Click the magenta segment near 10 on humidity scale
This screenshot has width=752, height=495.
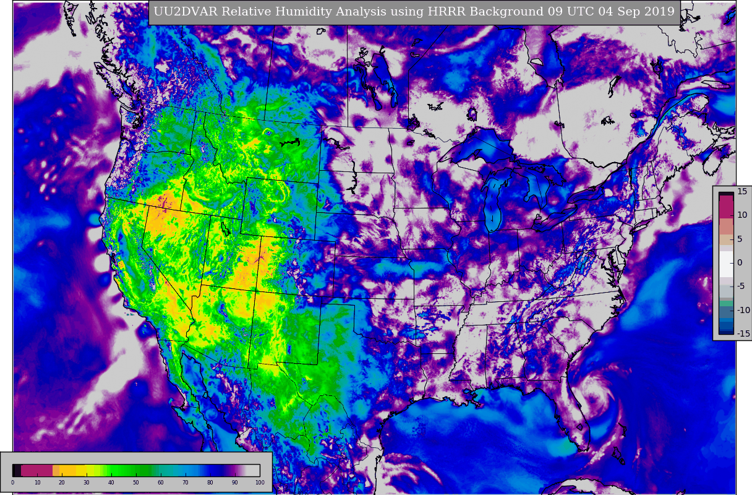[36, 470]
